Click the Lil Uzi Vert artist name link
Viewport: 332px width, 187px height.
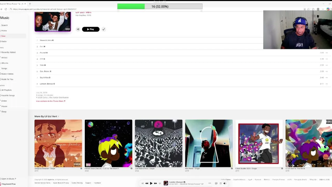coord(83,12)
